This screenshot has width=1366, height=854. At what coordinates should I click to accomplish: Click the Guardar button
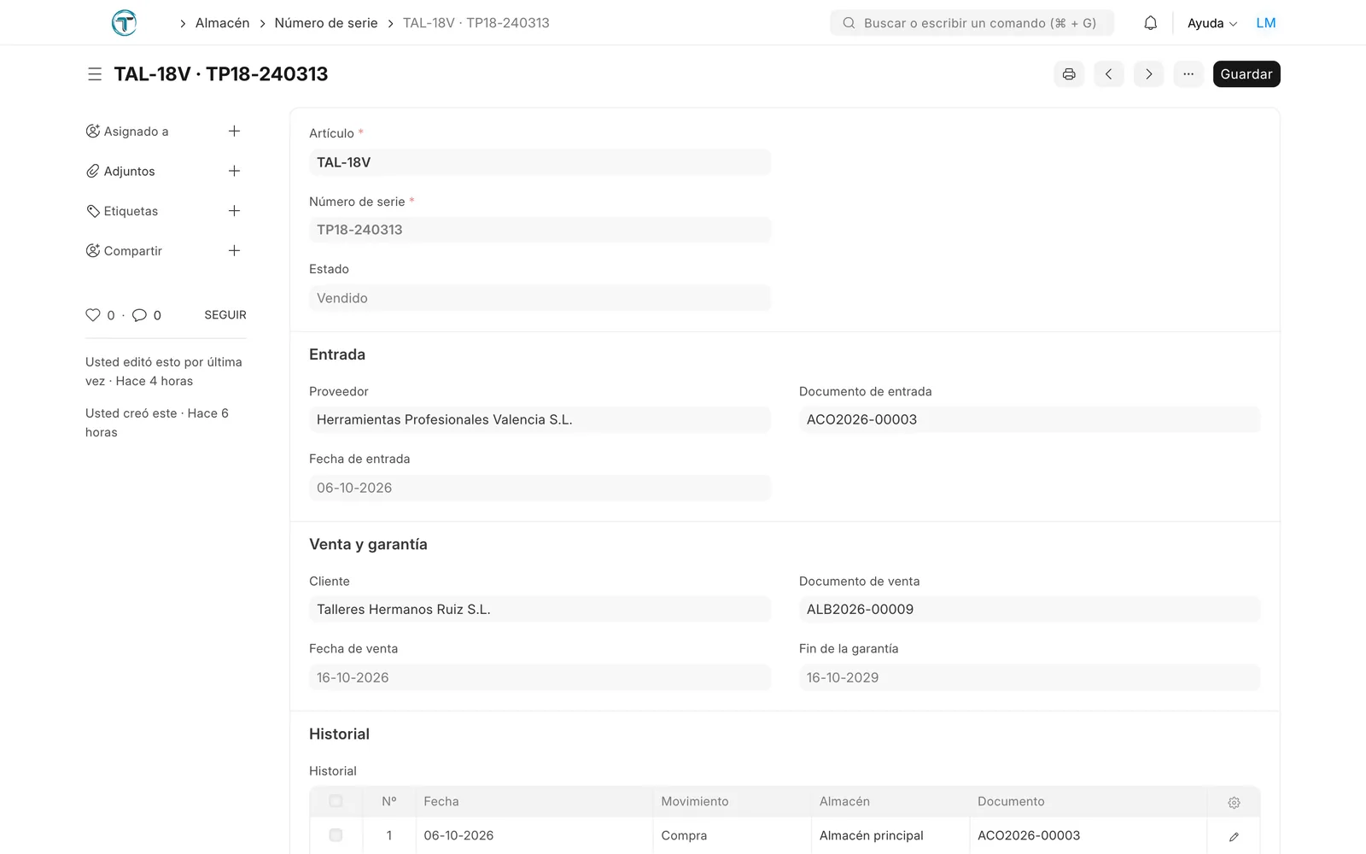(x=1246, y=74)
